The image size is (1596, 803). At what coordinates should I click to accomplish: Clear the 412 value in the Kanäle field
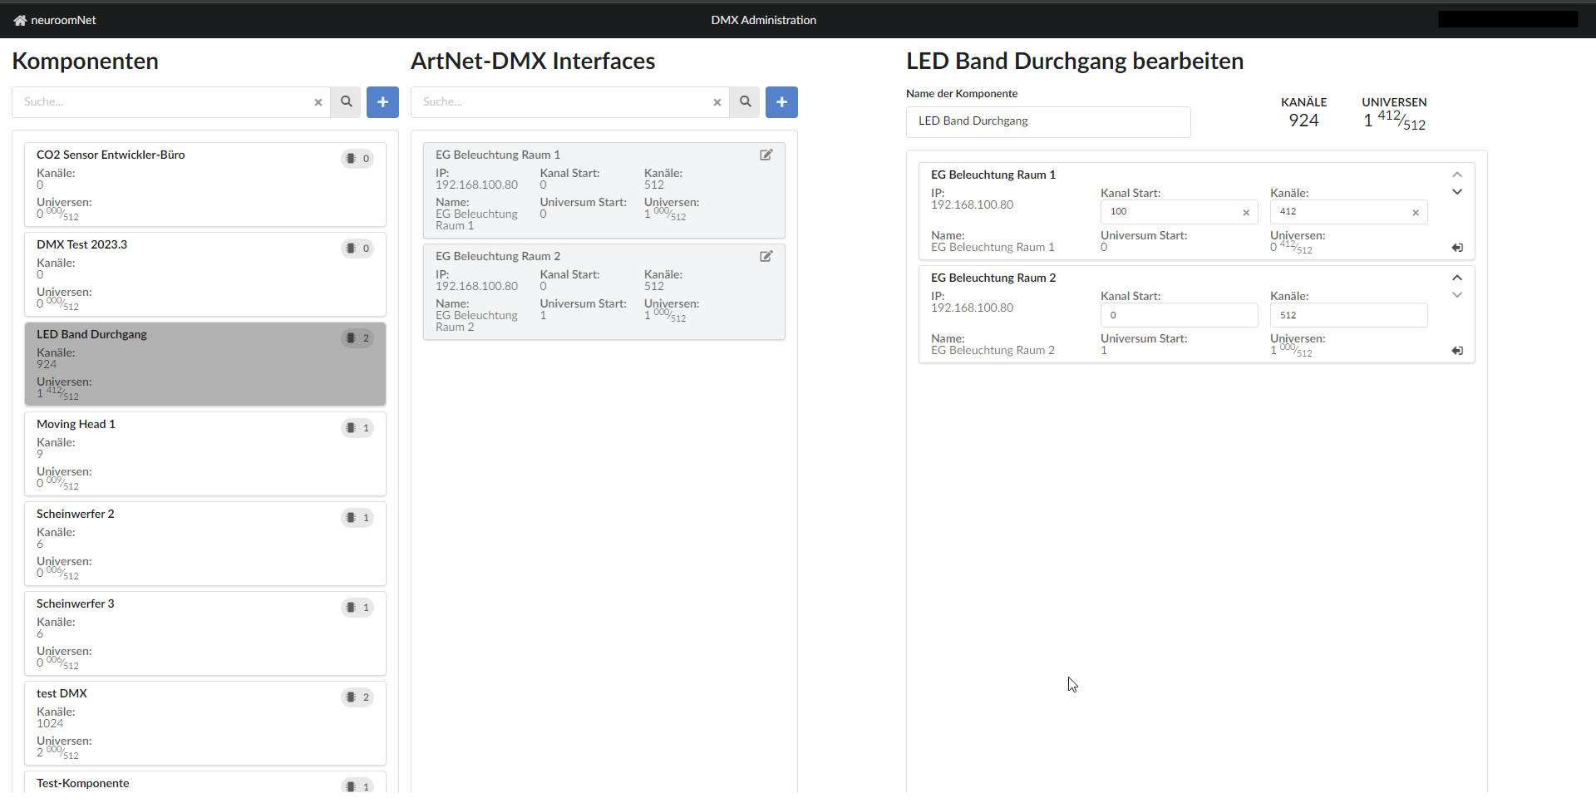pyautogui.click(x=1416, y=212)
